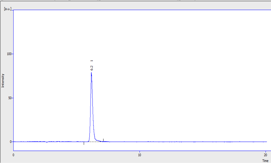
Task: Click the integration start marker before the peak
Action: (x=84, y=143)
